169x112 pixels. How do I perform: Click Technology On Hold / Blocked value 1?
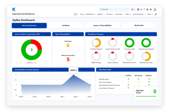pyautogui.click(x=138, y=85)
